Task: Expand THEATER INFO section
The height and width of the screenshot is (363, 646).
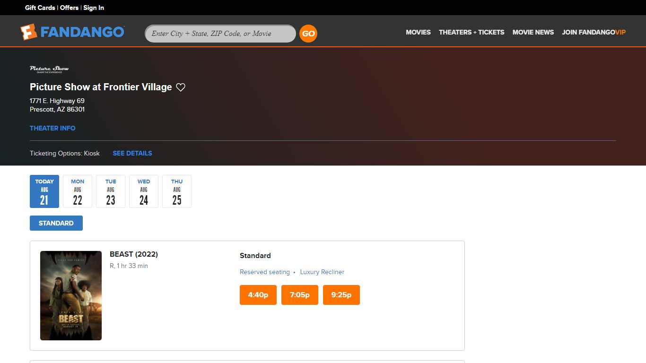Action: click(x=52, y=128)
